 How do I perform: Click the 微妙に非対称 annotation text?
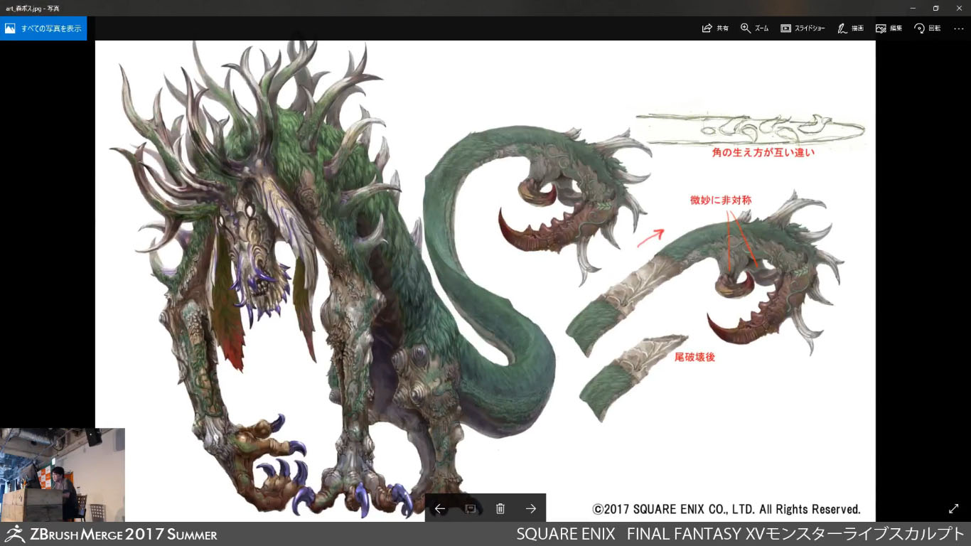721,200
